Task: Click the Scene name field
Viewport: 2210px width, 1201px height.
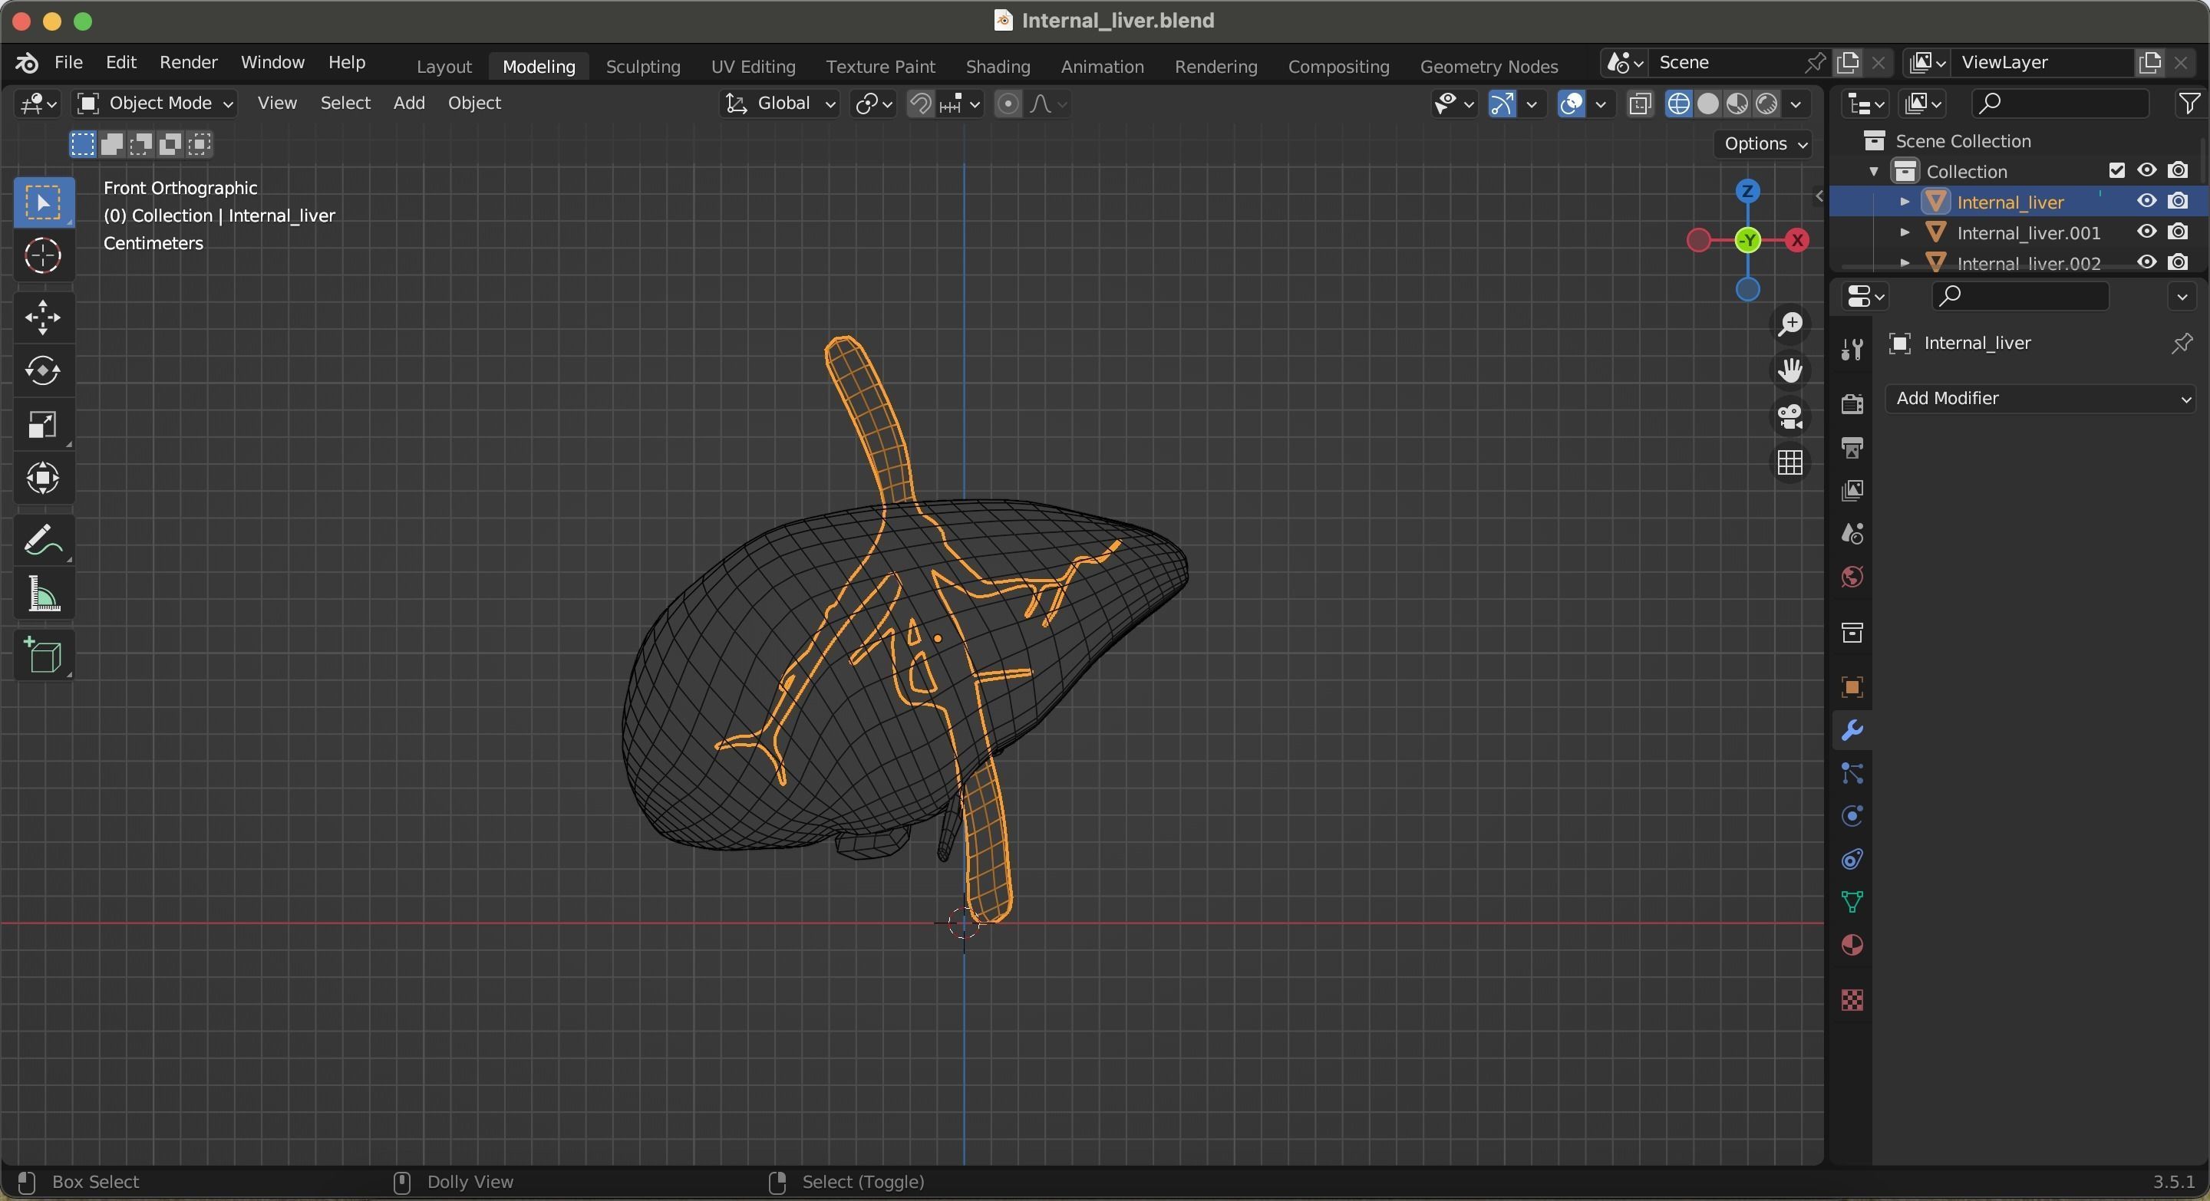Action: tap(1726, 63)
